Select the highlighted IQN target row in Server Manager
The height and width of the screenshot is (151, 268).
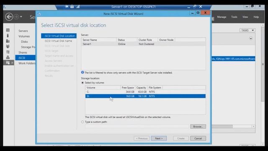[234, 59]
